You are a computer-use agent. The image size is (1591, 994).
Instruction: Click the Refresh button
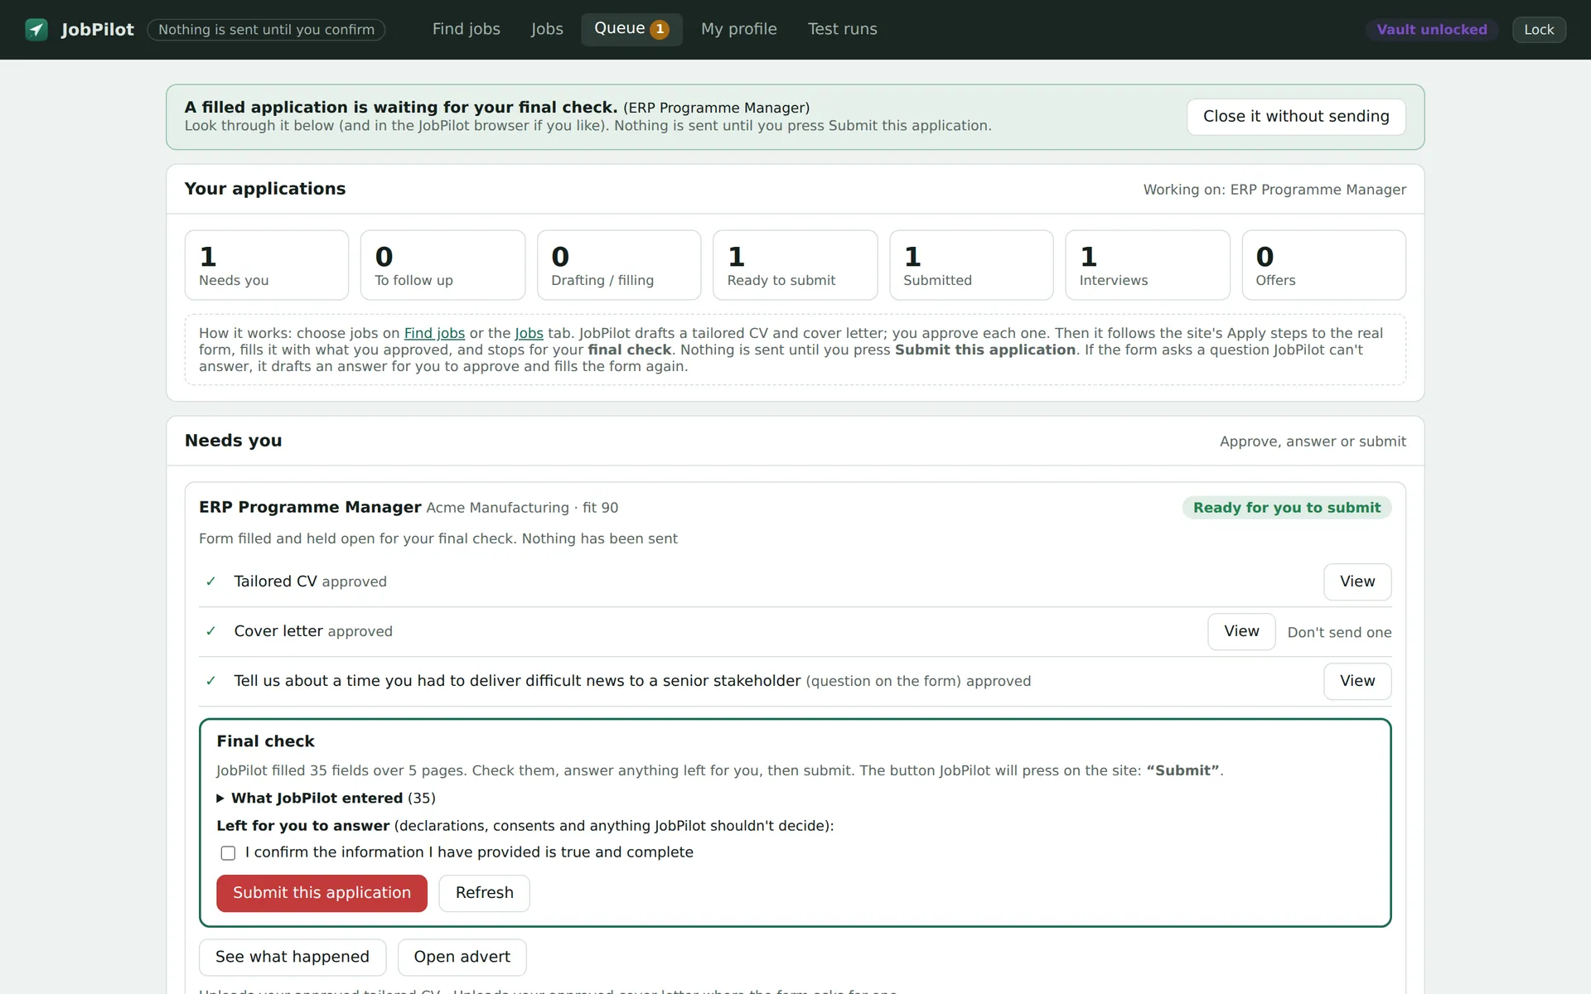coord(484,893)
